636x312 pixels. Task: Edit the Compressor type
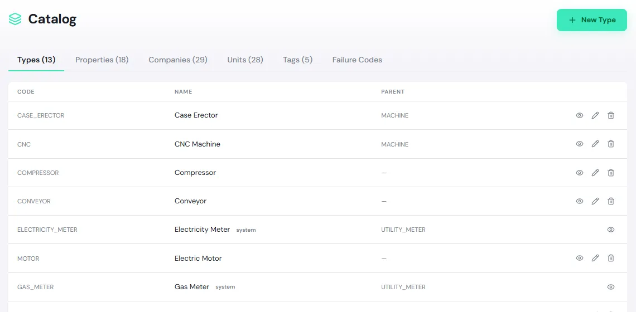tap(595, 173)
